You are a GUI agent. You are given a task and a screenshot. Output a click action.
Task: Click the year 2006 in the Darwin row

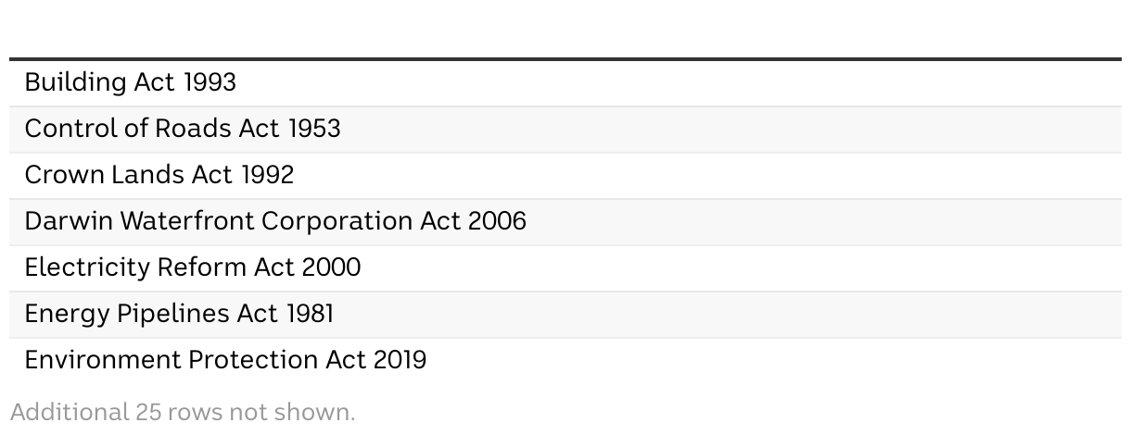tap(497, 221)
